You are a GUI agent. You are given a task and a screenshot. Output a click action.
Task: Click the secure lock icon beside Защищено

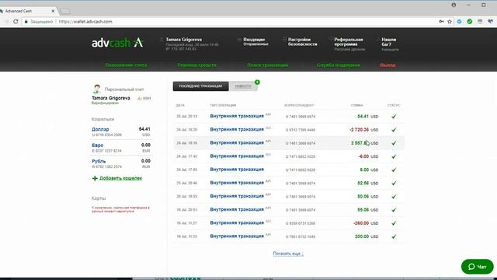[x=26, y=22]
